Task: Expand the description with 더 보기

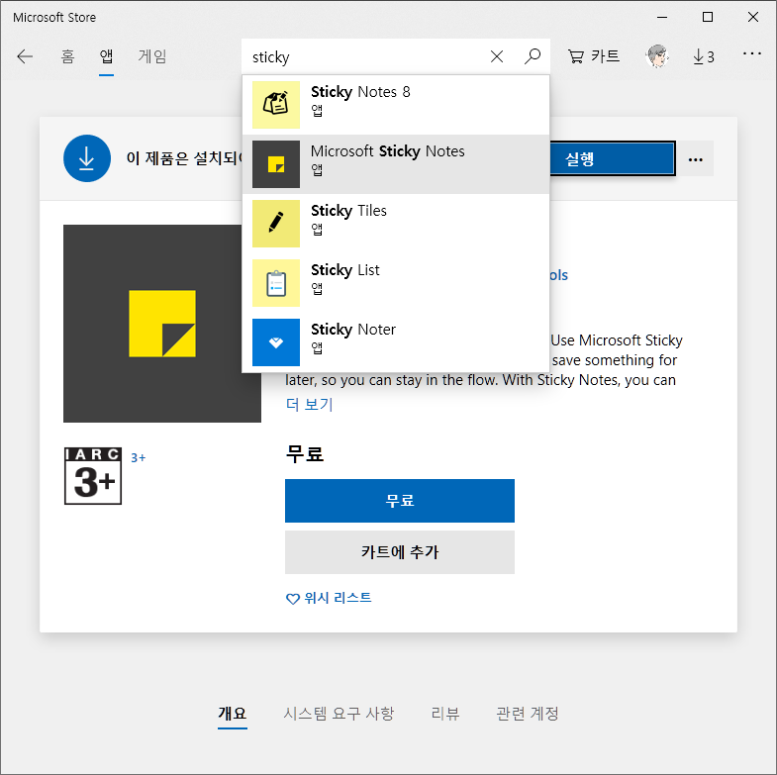Action: click(309, 405)
